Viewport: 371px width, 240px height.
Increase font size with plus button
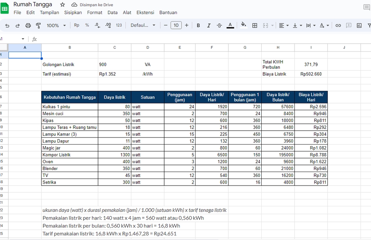(x=186, y=25)
